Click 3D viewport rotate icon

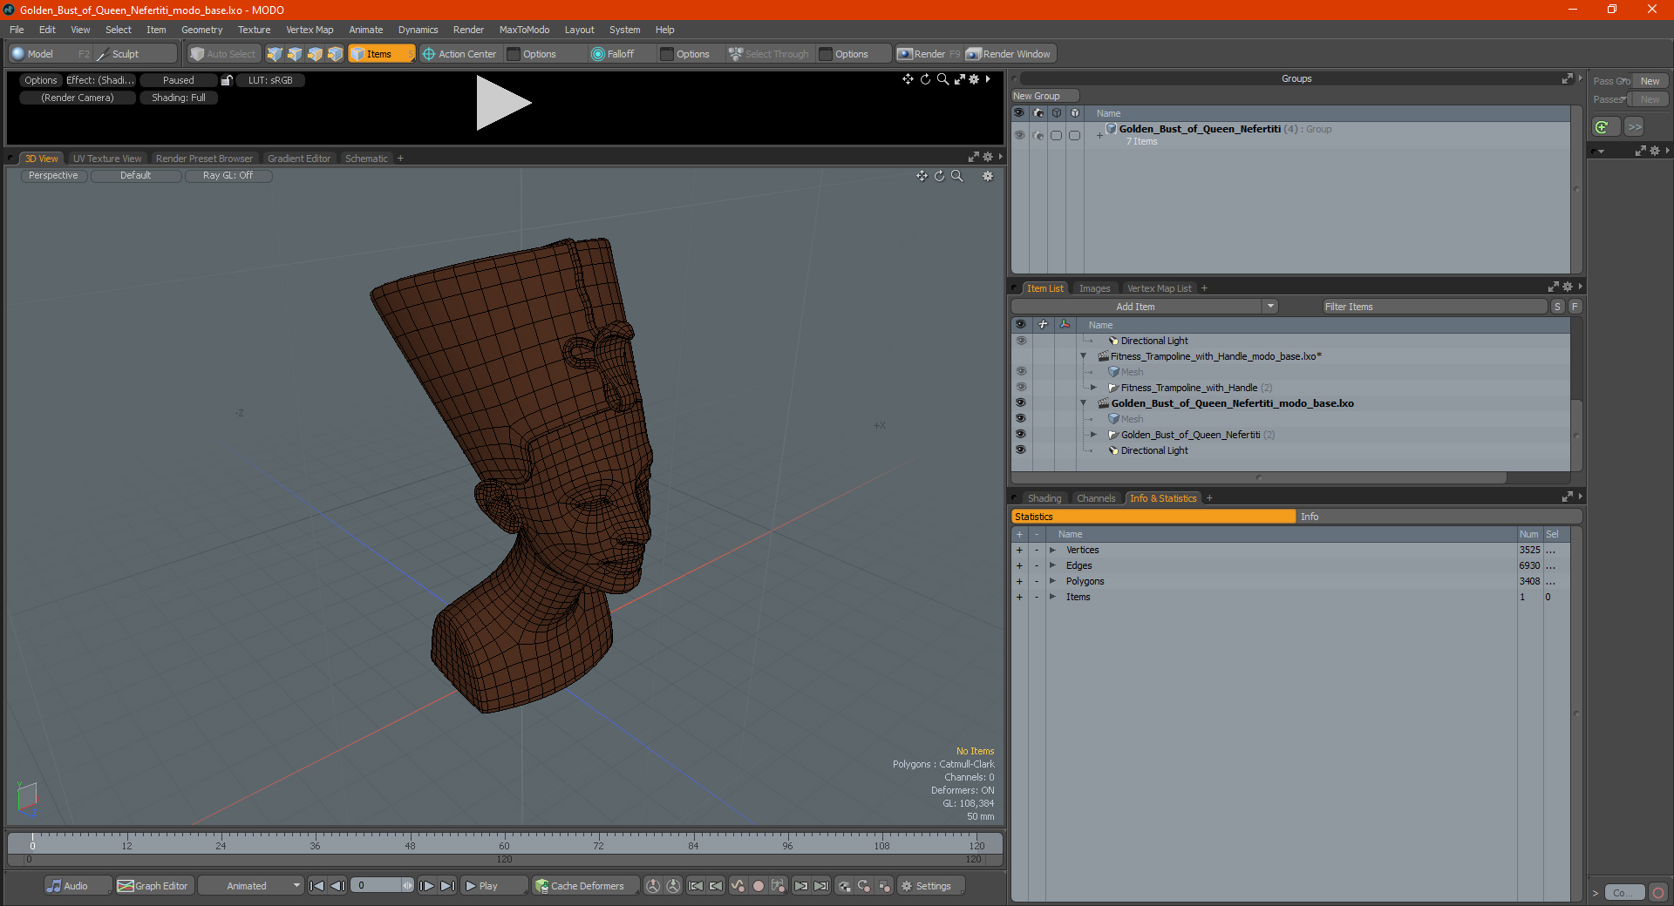[939, 176]
